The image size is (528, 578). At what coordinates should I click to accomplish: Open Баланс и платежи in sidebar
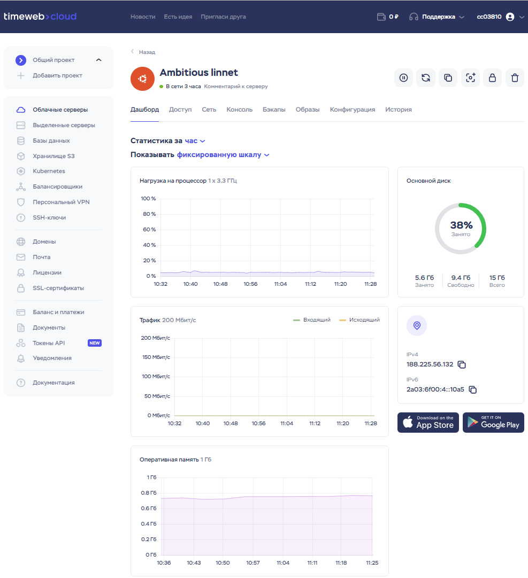click(x=58, y=312)
